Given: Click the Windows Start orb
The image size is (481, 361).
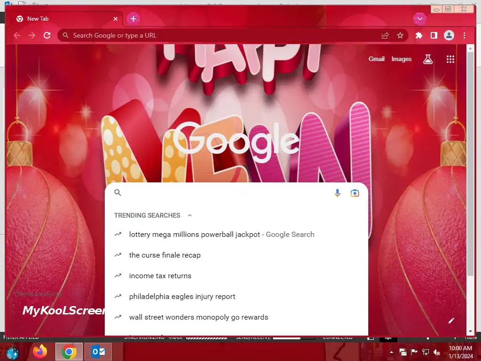Looking at the screenshot, I should 12,352.
